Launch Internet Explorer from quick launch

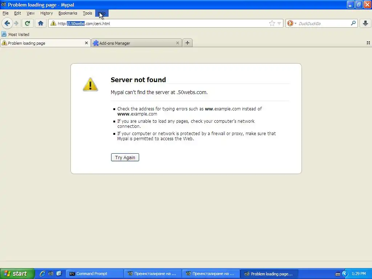[43, 274]
